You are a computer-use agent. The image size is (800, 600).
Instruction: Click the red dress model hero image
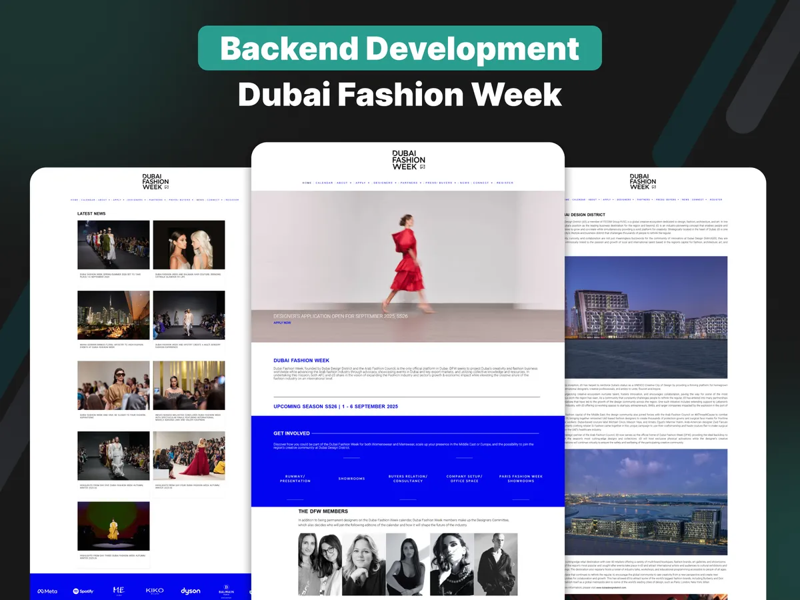pos(407,267)
